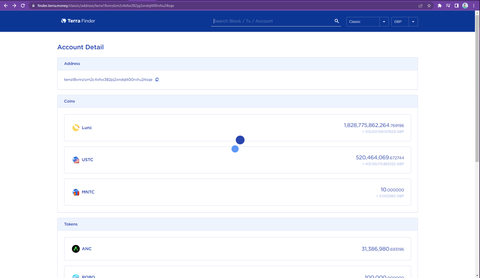Click the page vertical scrollbar thumb
The width and height of the screenshot is (480, 278).
pos(478,88)
